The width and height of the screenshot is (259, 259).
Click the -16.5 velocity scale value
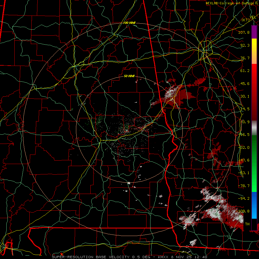click(244, 135)
